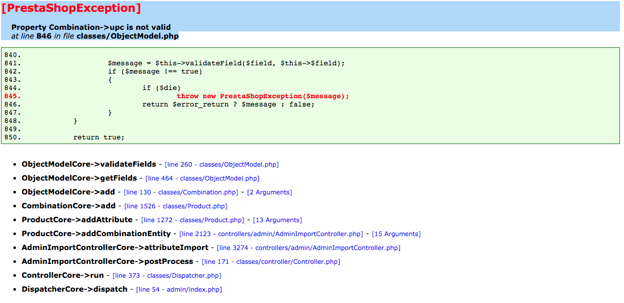The image size is (624, 303).
Task: Expand the [15 Arguments] link
Action: click(396, 234)
